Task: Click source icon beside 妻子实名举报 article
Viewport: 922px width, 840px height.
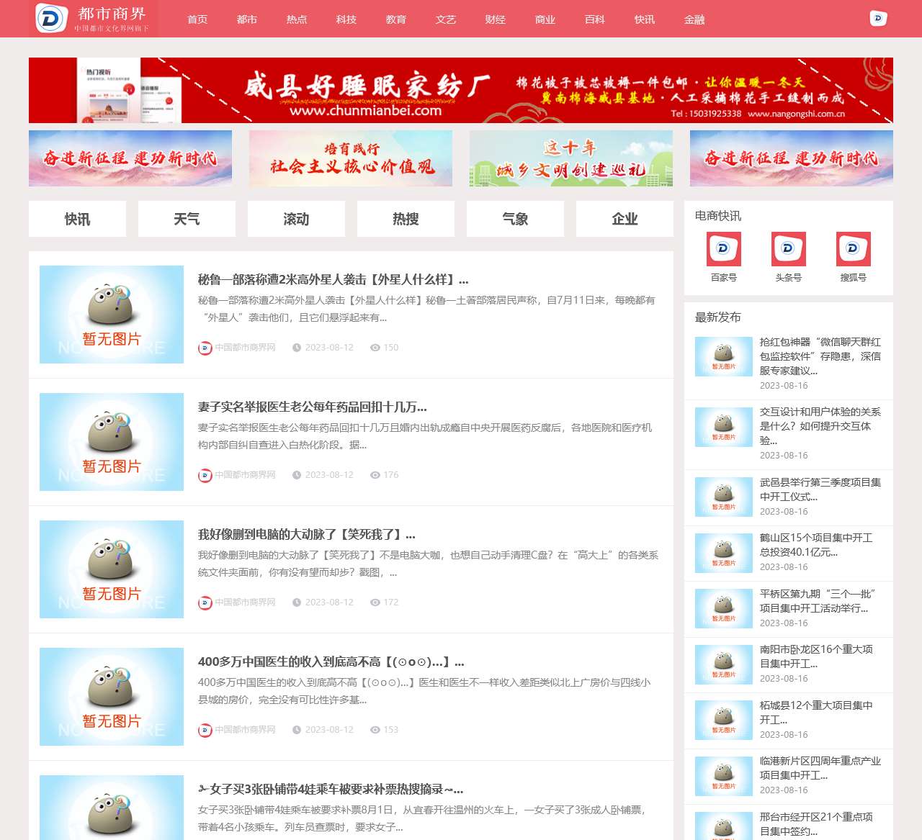Action: [x=205, y=475]
